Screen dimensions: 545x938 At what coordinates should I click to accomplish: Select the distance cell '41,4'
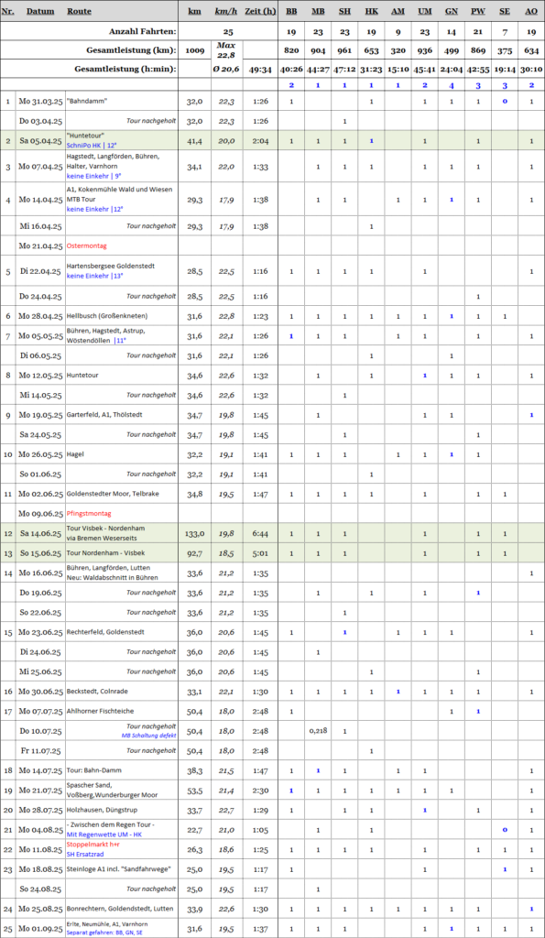point(195,141)
